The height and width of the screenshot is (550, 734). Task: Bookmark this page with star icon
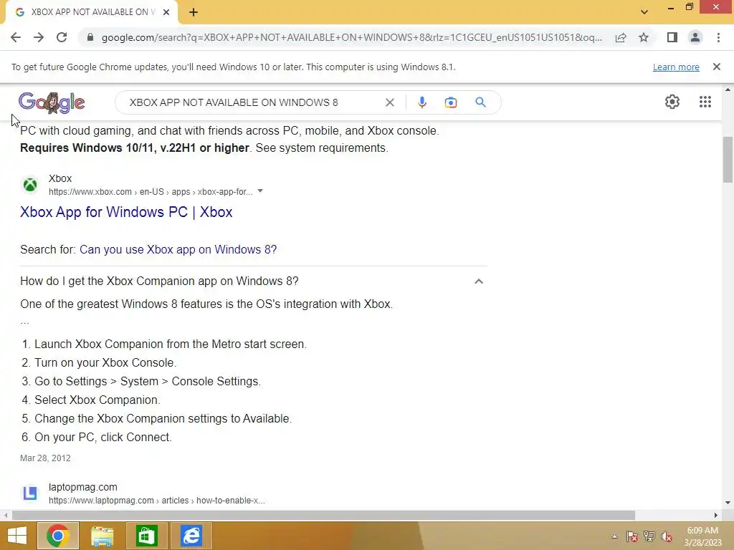[644, 37]
